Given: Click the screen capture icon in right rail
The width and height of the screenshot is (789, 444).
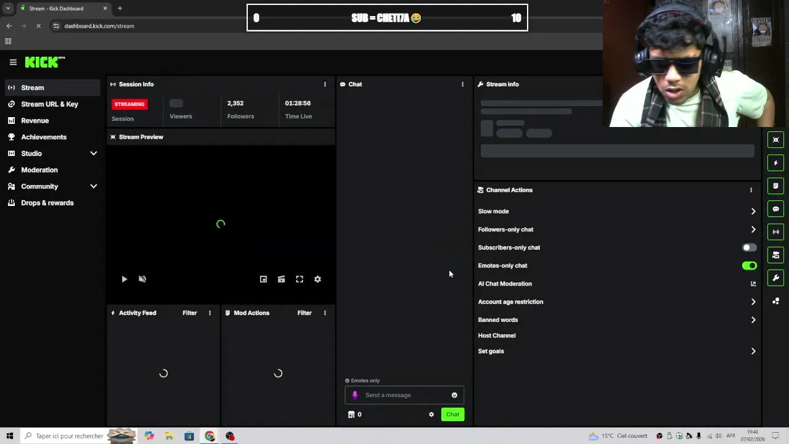Looking at the screenshot, I should (x=775, y=140).
